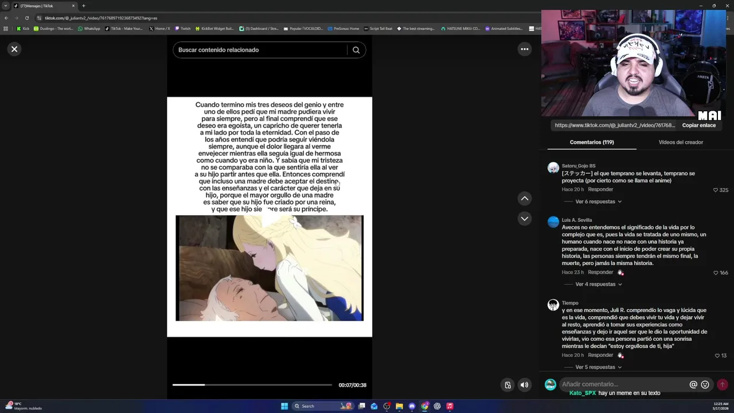
Task: Mute the video with speaker icon
Action: [x=524, y=385]
